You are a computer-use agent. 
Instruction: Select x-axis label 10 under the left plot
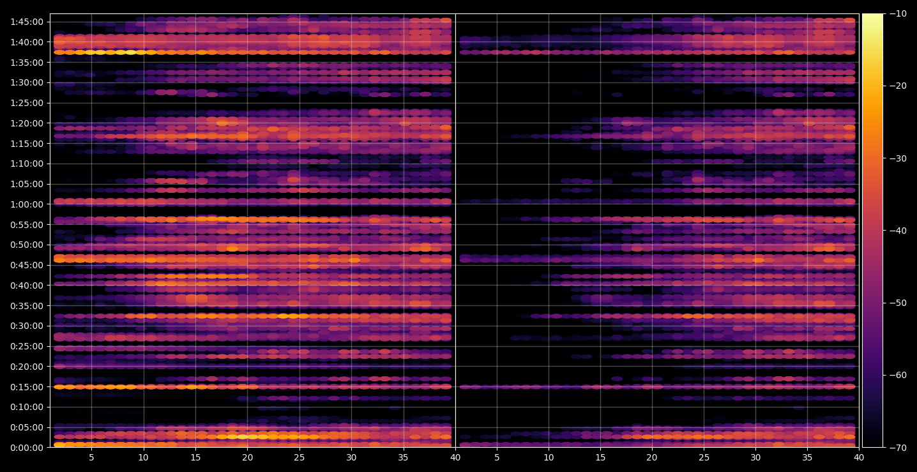click(143, 457)
